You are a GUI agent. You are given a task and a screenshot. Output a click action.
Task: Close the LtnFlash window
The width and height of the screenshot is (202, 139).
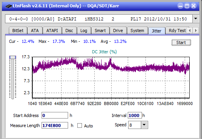(x=194, y=6)
